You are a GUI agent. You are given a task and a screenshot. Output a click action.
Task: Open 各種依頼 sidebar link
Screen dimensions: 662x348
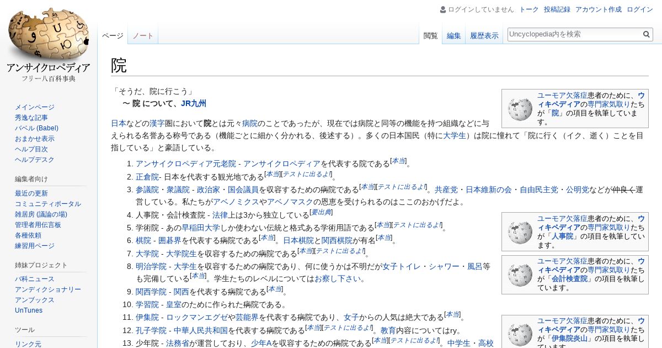[28, 235]
